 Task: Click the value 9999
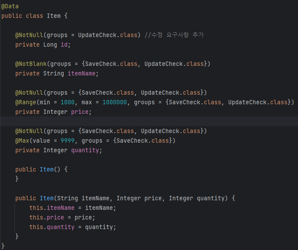point(68,140)
